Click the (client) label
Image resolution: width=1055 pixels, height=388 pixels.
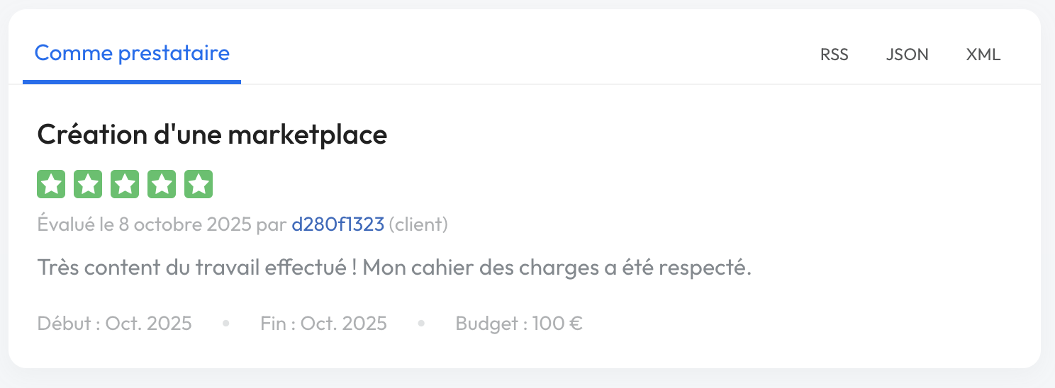(x=418, y=225)
